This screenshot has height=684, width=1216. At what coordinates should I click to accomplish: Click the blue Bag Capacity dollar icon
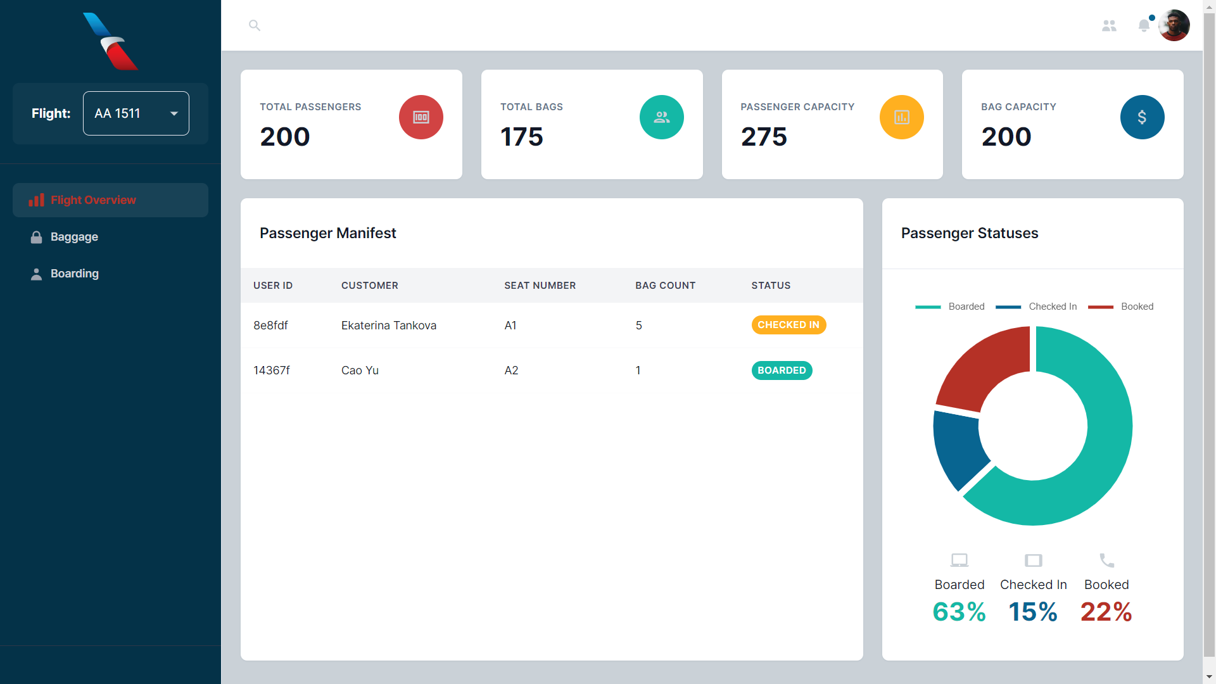pos(1142,117)
